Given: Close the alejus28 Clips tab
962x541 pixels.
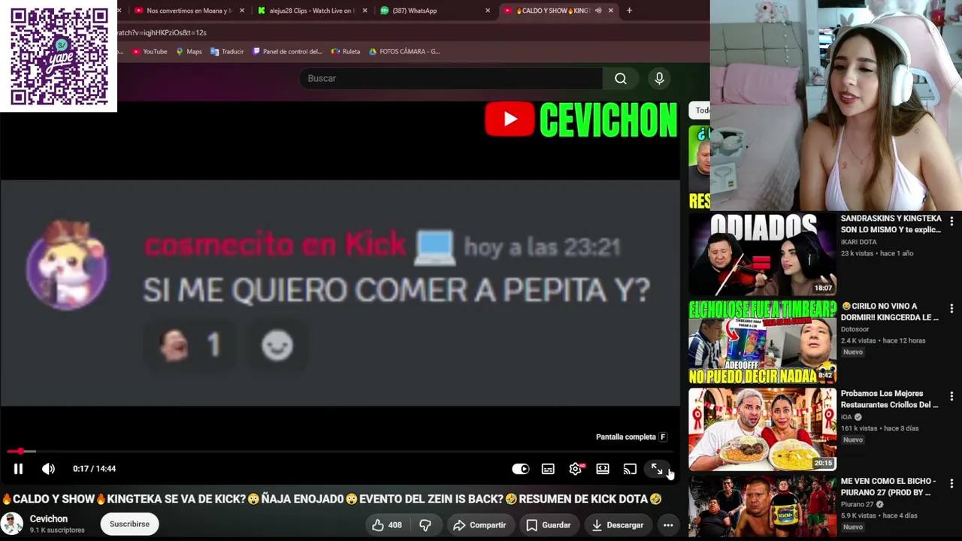Looking at the screenshot, I should (x=365, y=11).
